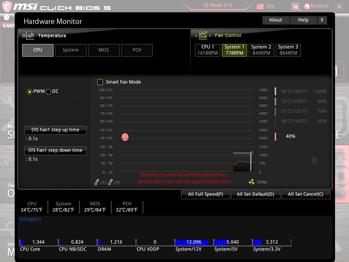This screenshot has width=349, height=262.
Task: Open SYS Fan1 step down time setting
Action: [55, 151]
